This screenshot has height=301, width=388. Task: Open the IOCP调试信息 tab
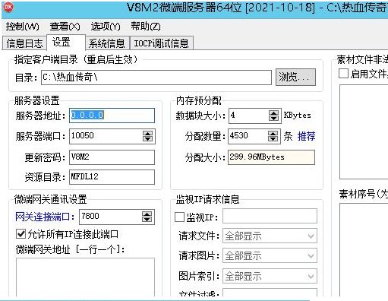pos(162,43)
